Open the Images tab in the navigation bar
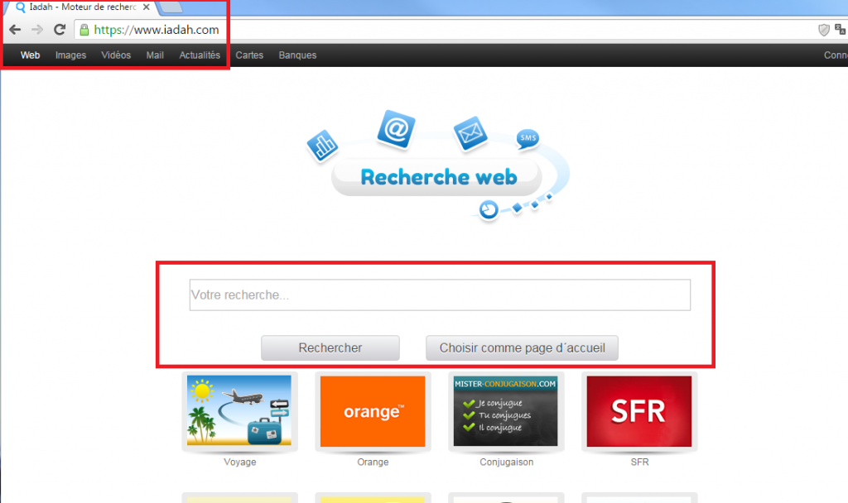848x503 pixels. pos(70,55)
